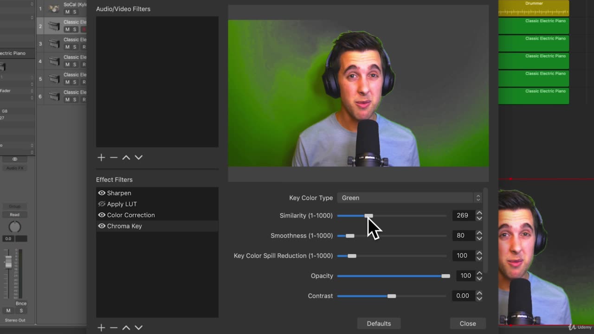Increase Opacity value with up stepper
The image size is (594, 334).
pos(479,273)
